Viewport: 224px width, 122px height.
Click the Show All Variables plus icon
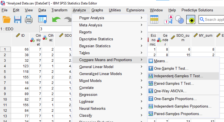pos(191,20)
